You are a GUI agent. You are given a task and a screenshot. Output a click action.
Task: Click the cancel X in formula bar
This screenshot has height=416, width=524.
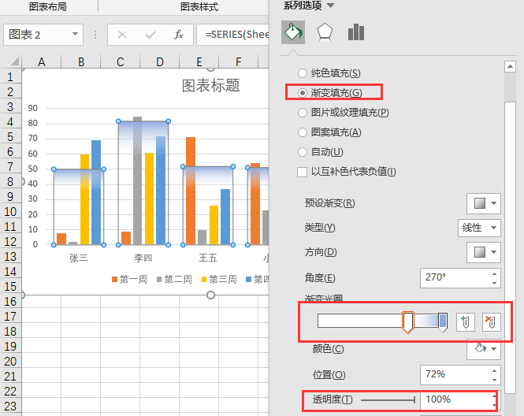click(122, 35)
